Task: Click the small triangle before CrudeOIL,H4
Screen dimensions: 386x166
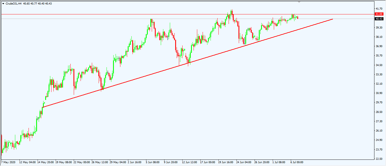Action: pyautogui.click(x=3, y=4)
